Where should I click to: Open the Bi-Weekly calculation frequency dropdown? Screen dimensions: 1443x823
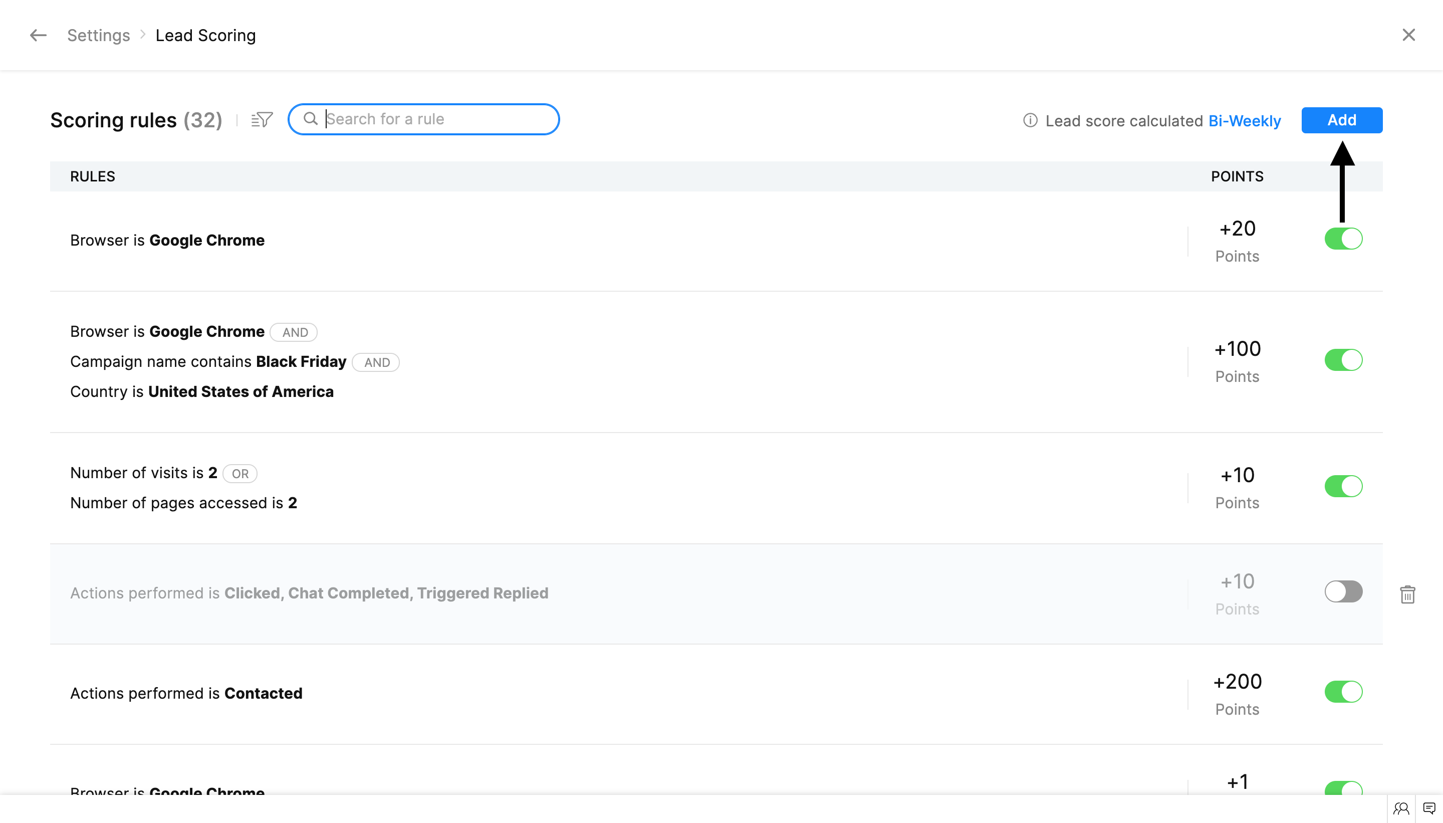[1244, 120]
